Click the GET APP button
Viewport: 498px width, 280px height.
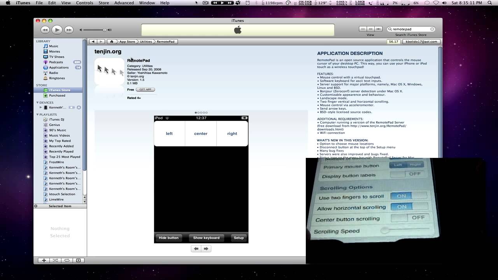146,89
